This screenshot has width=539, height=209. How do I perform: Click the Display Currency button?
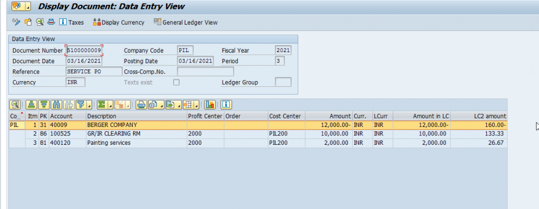(118, 22)
